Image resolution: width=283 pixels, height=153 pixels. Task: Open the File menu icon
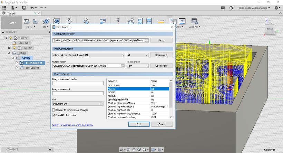pos(13,8)
